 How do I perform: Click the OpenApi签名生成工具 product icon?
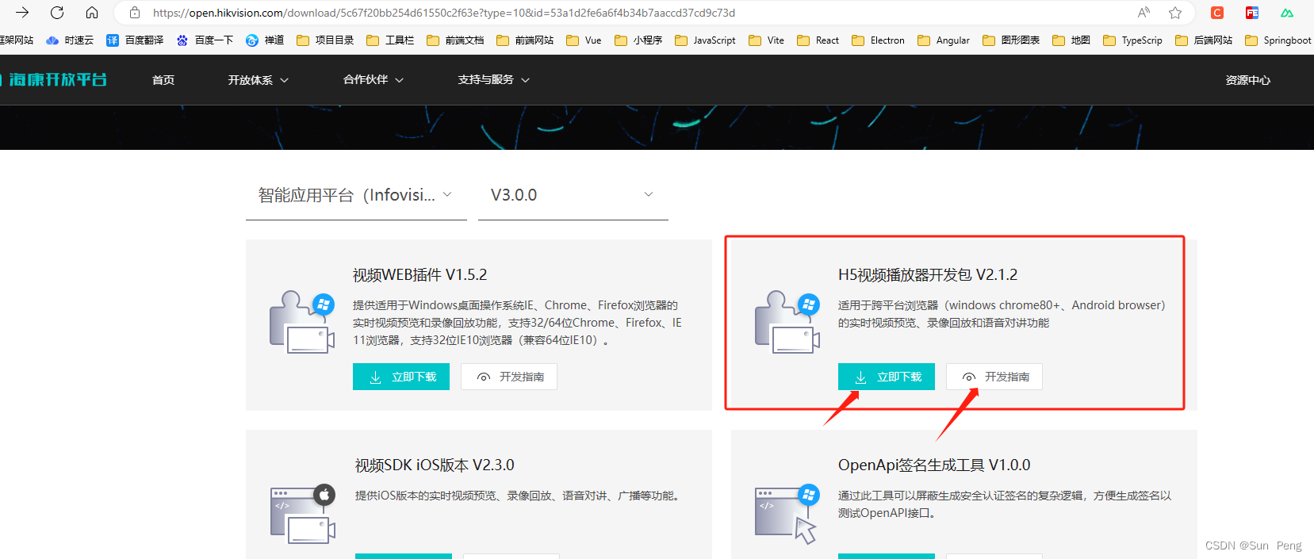click(787, 513)
